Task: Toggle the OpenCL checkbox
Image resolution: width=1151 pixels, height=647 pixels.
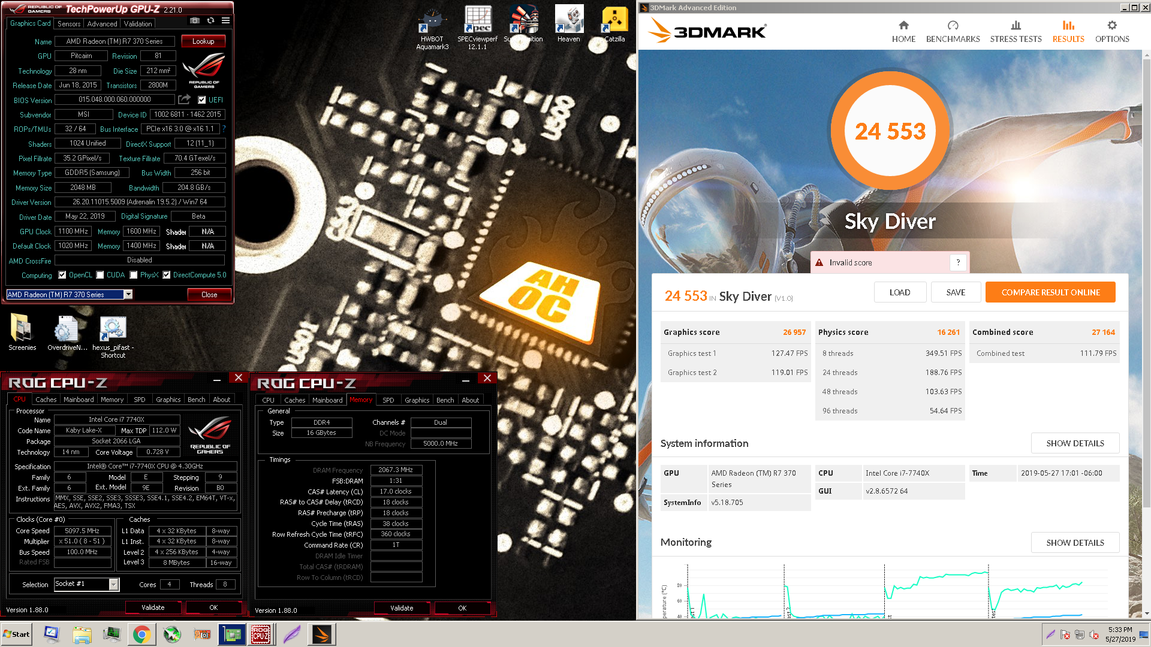Action: tap(62, 275)
